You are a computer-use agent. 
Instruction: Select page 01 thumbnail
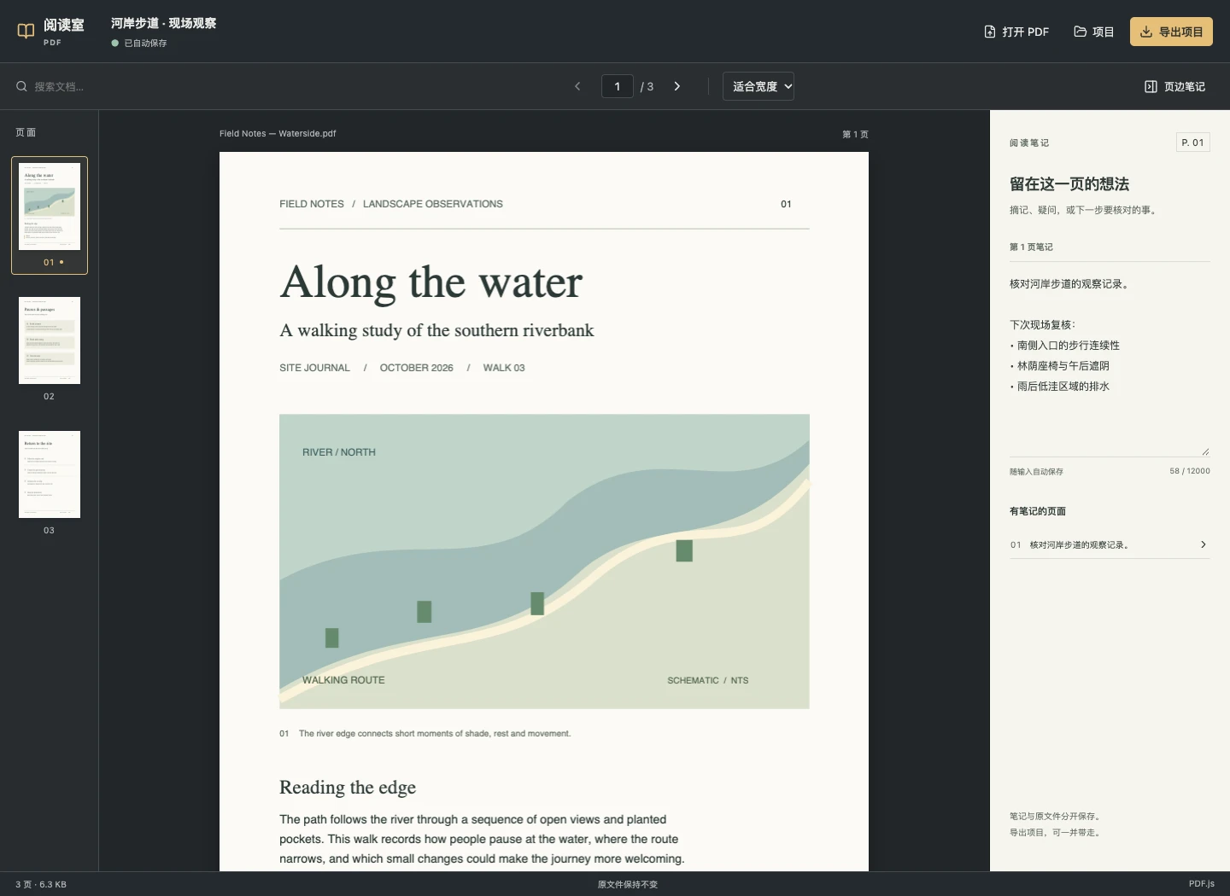(50, 215)
